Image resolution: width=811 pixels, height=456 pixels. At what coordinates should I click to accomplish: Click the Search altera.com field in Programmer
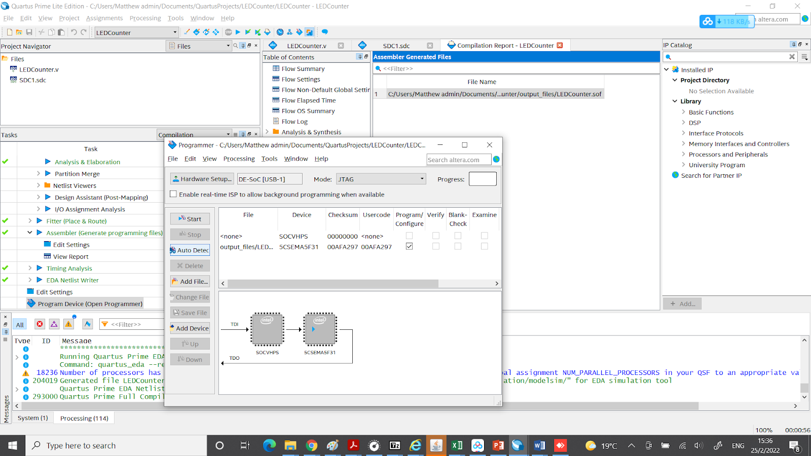[459, 160]
